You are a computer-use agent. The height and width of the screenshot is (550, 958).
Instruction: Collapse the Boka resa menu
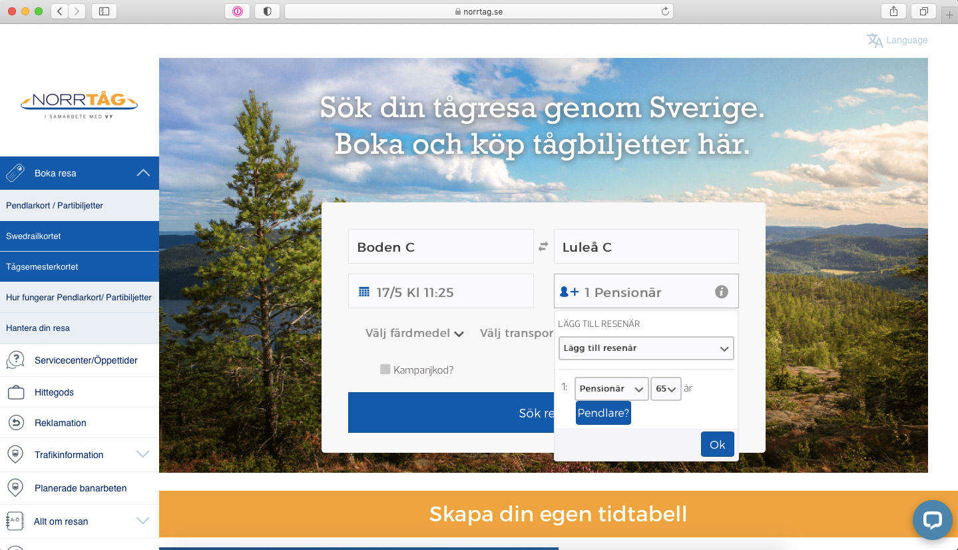click(x=143, y=173)
